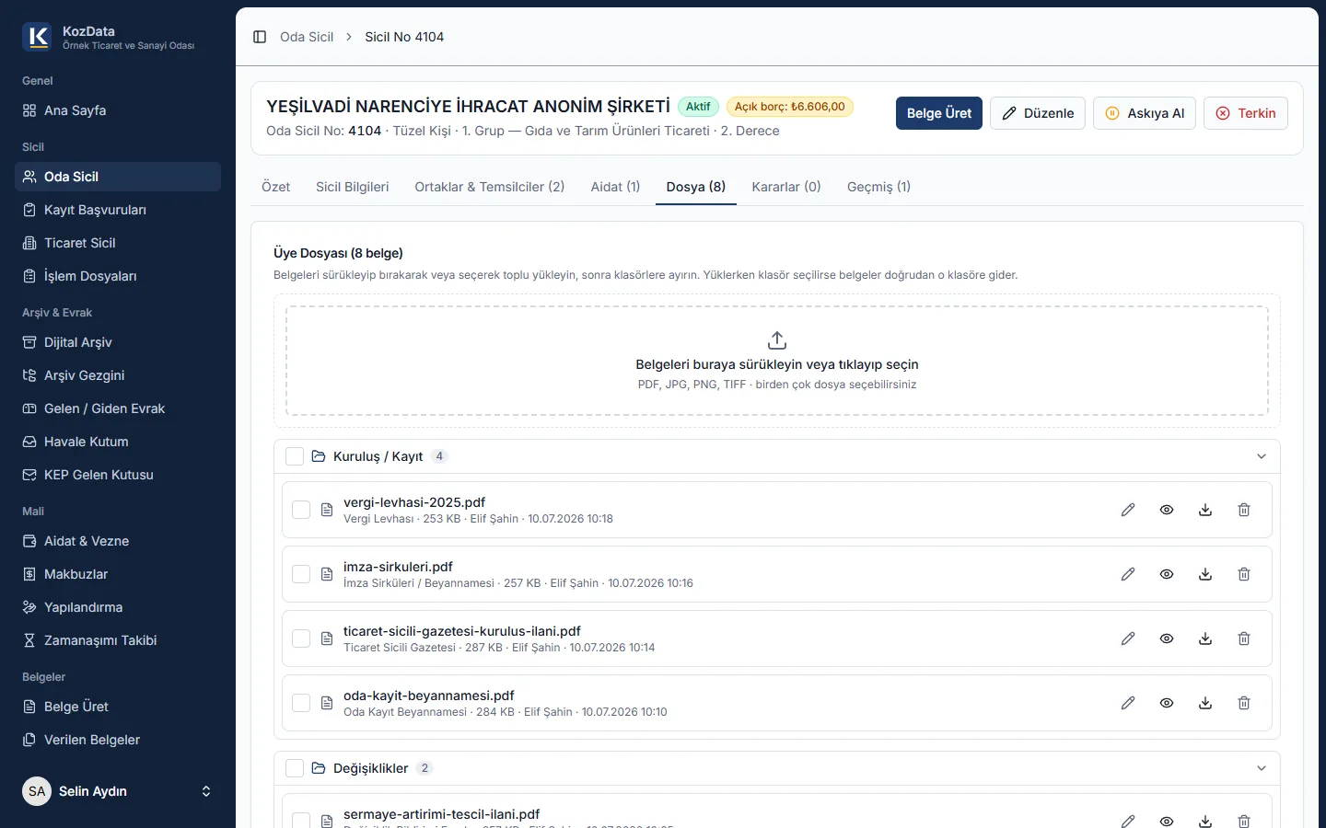Preview imza-sirkuleri.pdf with eye icon
Screen dimensions: 1326x828
point(1167,574)
